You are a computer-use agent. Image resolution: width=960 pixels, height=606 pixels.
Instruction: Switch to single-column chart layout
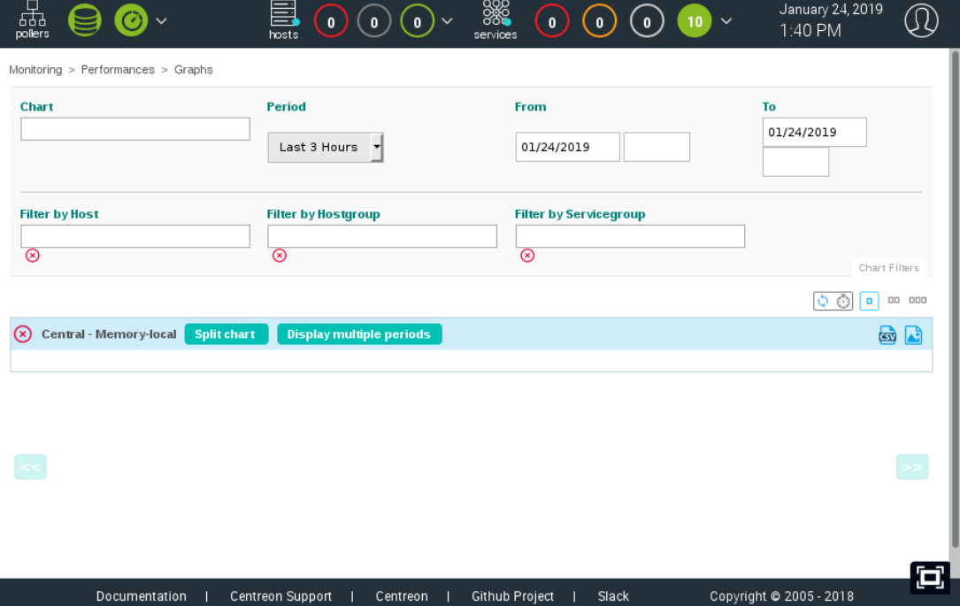tap(869, 301)
